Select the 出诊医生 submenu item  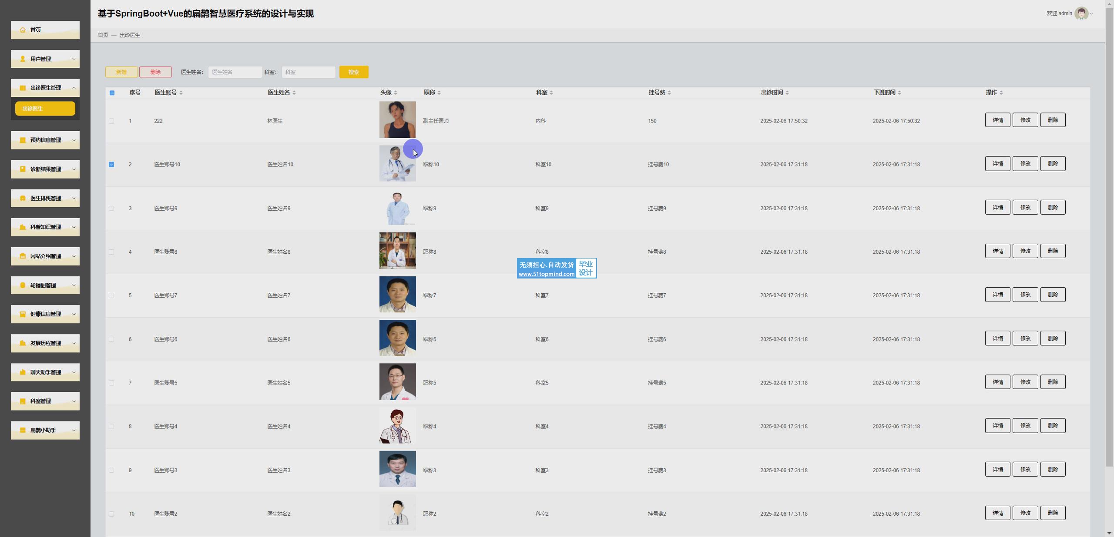(x=45, y=109)
